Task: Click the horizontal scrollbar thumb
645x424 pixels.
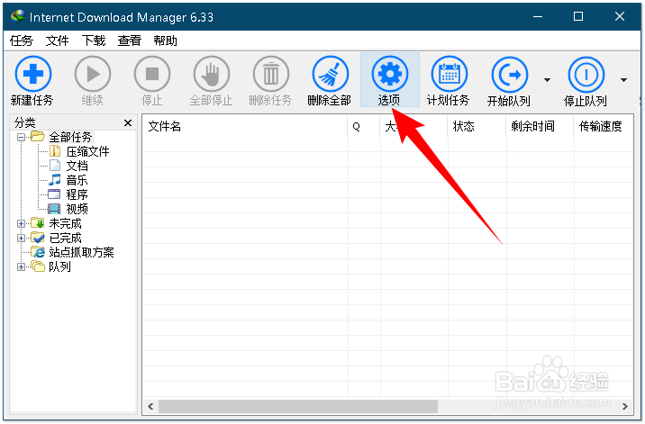Action: tap(298, 406)
